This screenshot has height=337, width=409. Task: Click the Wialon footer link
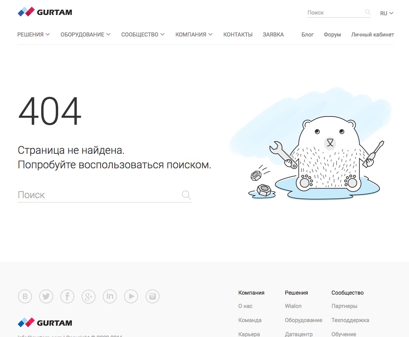click(293, 306)
